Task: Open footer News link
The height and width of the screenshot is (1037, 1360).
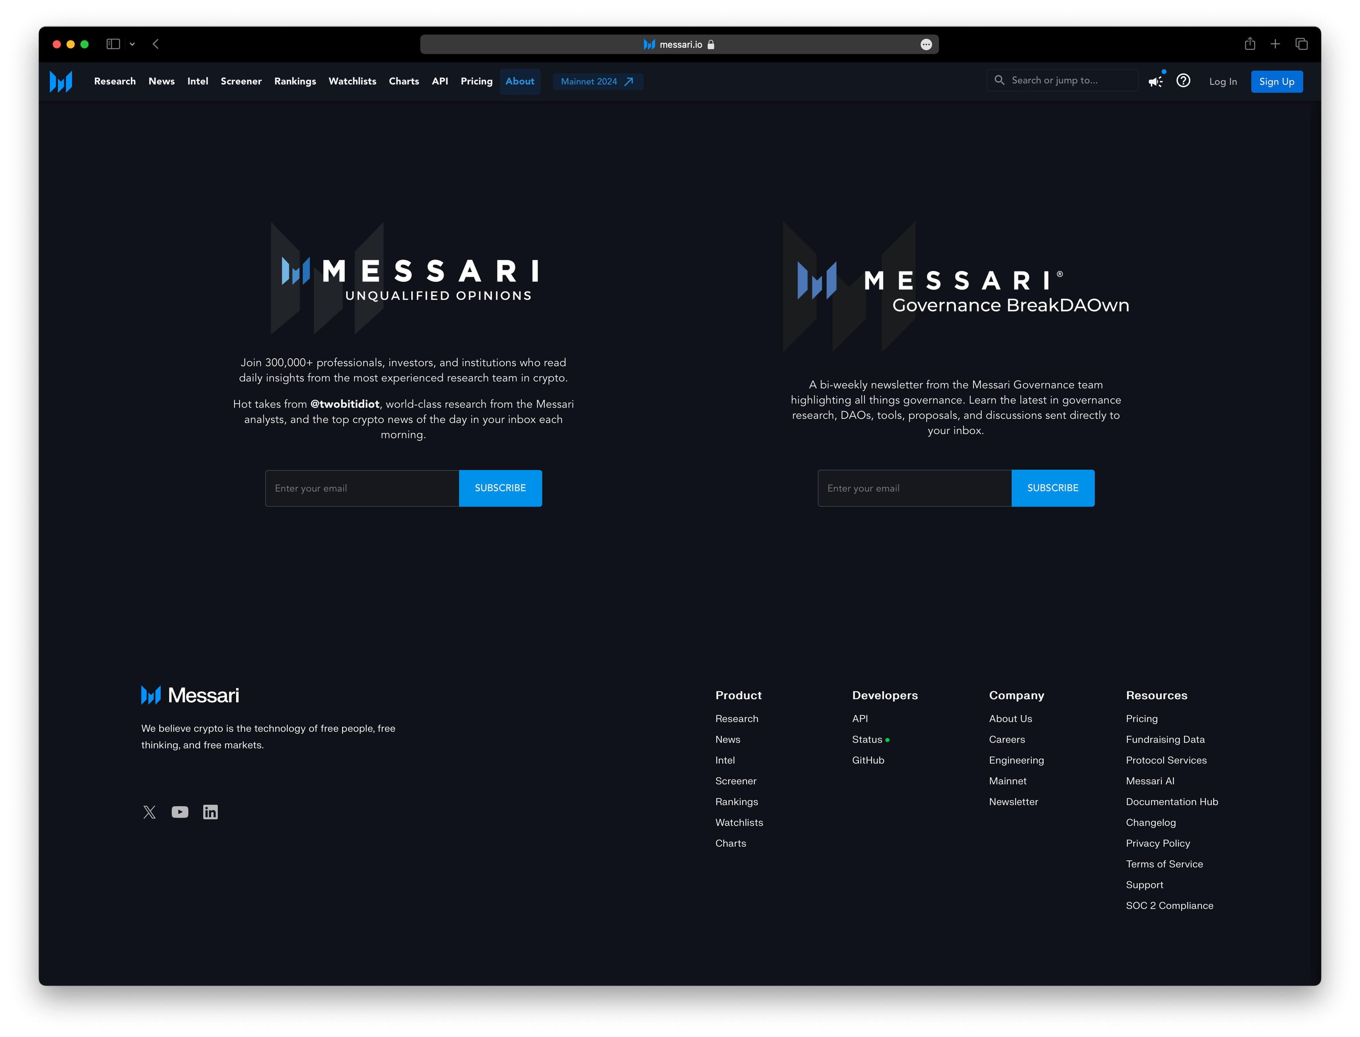Action: 728,740
